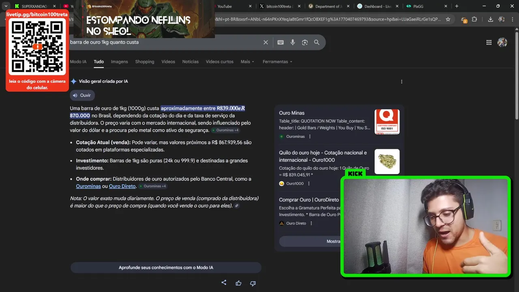Close the PixGG browser tab
Screen dimensions: 519x292
point(446,6)
